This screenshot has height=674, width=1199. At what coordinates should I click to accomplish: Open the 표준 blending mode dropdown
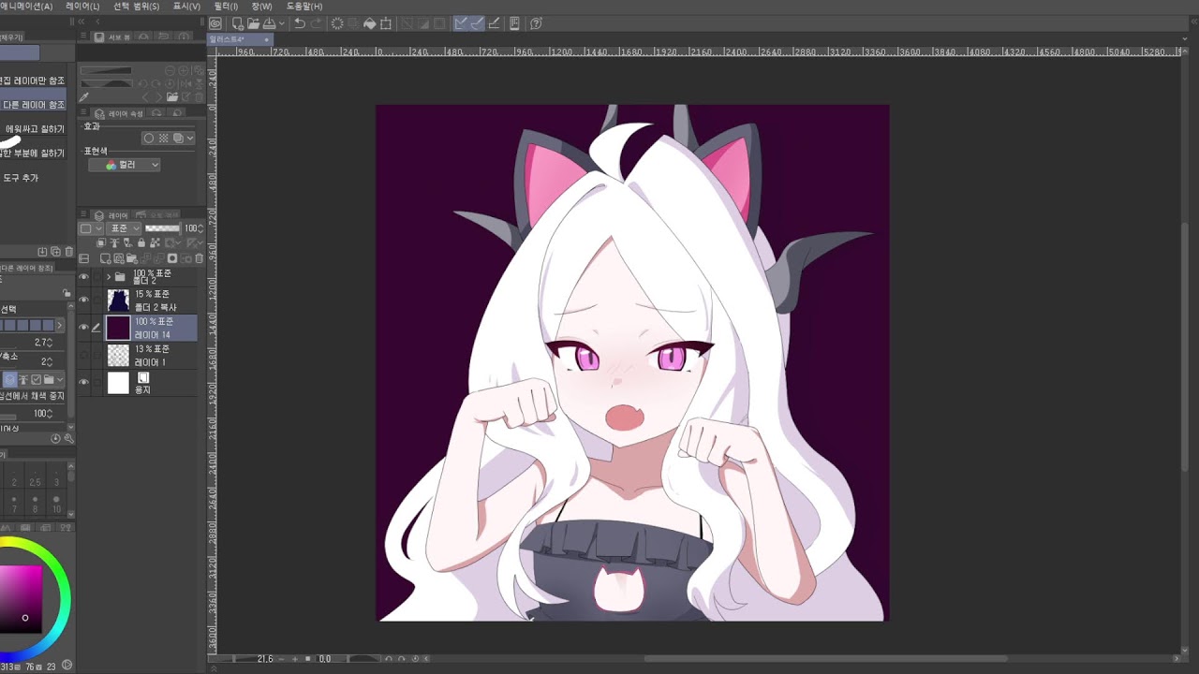[x=124, y=228]
